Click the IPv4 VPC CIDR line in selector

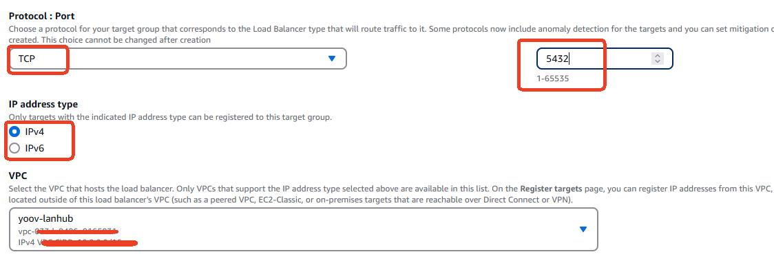(x=70, y=242)
